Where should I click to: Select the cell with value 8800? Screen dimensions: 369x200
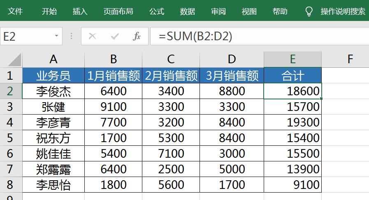[232, 91]
